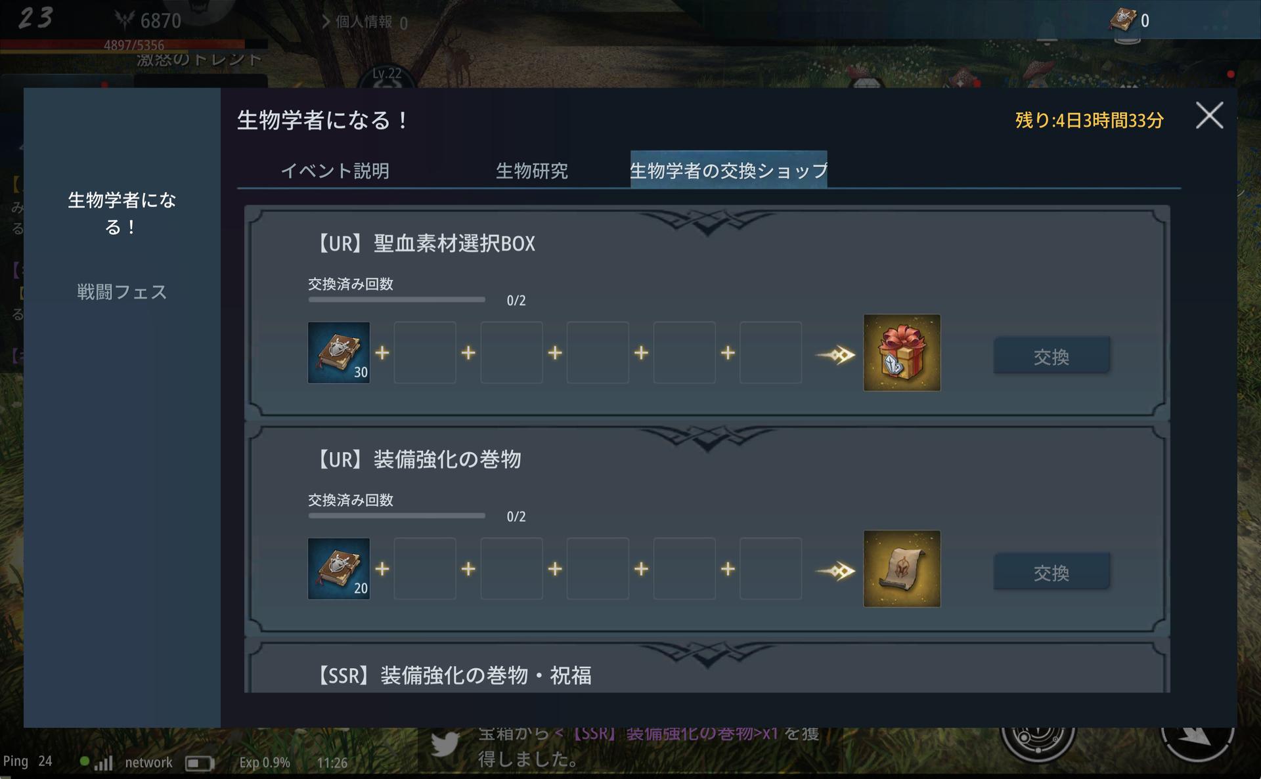1261x779 pixels.
Task: Click the 装備強化の巻物 exchange count progress bar
Action: pyautogui.click(x=397, y=515)
